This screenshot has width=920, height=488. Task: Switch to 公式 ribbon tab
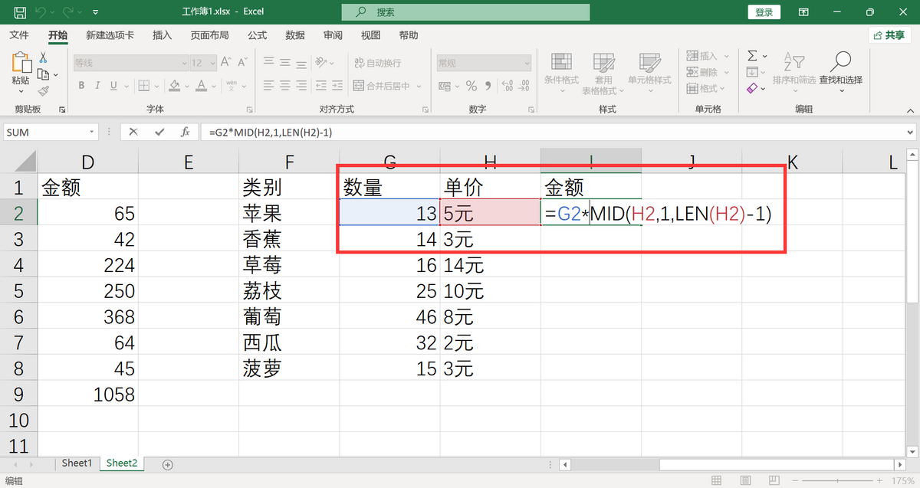click(x=258, y=35)
